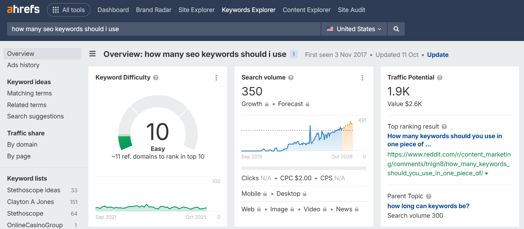
Task: Open the Site Audit section
Action: tap(351, 10)
